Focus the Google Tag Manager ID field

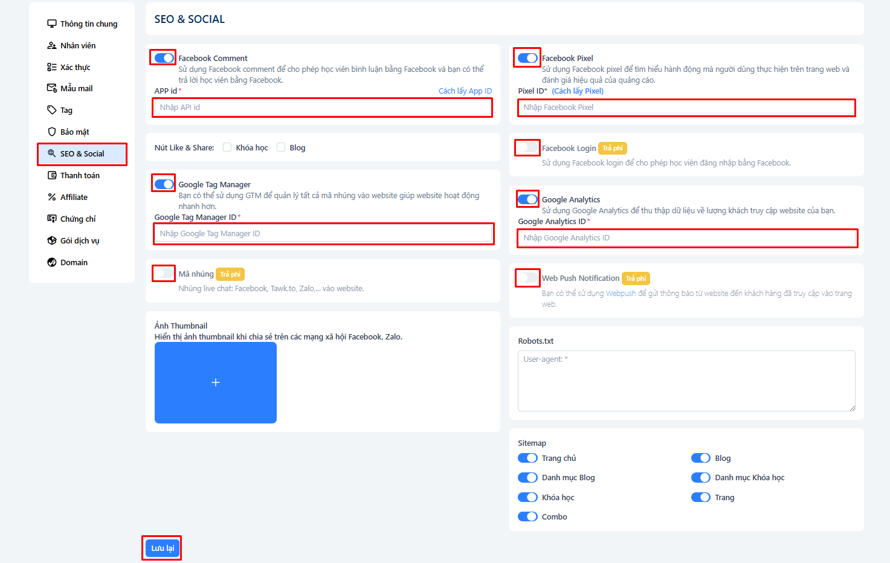point(323,233)
